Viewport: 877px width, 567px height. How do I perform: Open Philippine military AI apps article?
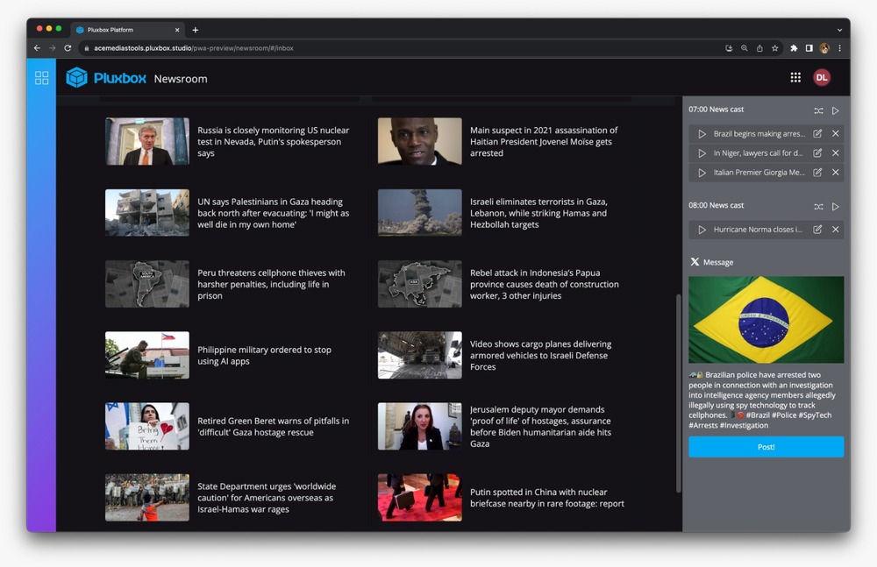(x=264, y=355)
